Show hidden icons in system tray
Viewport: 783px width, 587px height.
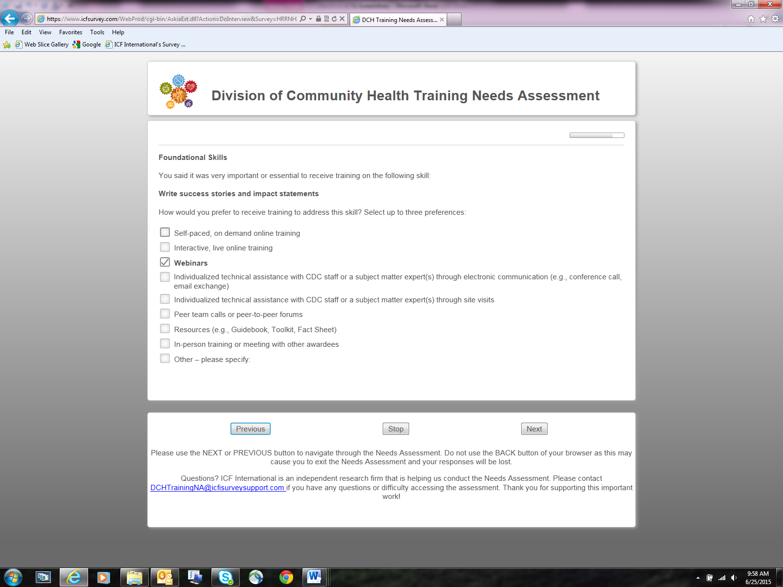coord(698,578)
